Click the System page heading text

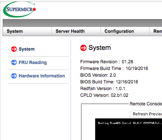click(100, 48)
